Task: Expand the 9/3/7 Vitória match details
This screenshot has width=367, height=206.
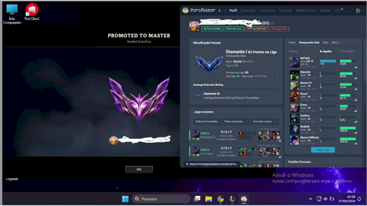Action: point(279,141)
